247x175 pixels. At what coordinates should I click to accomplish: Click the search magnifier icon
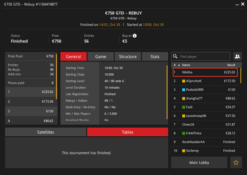click(175, 56)
